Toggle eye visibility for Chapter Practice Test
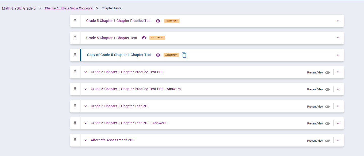Screen dimensions: 364x156 point(158,21)
